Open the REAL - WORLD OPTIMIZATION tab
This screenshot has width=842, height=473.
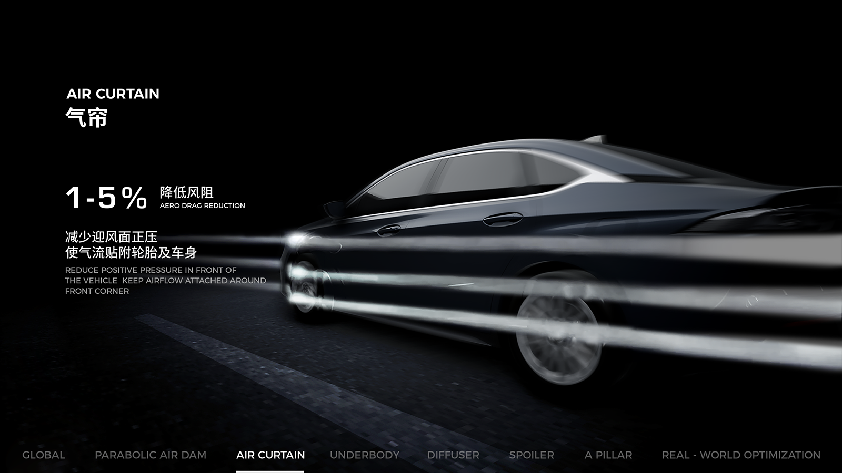pyautogui.click(x=741, y=455)
